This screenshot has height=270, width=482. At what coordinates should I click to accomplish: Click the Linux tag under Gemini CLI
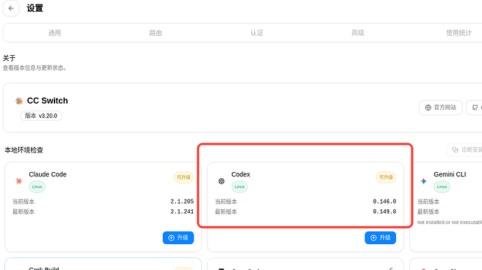point(441,187)
